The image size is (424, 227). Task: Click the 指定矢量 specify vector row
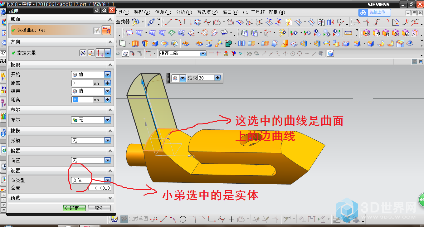point(44,53)
